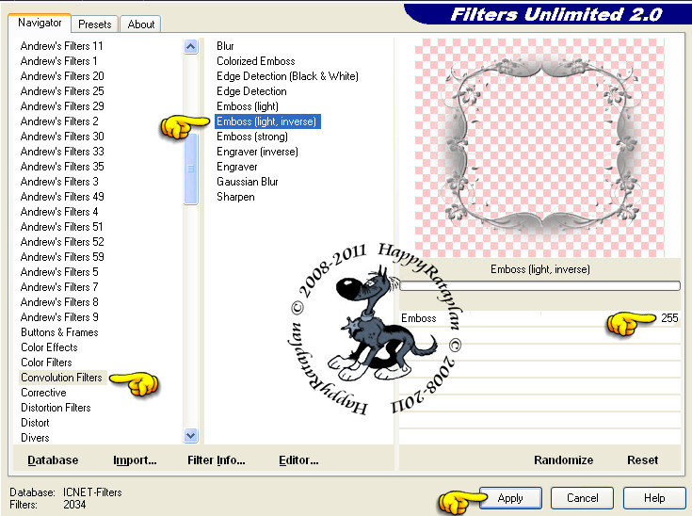Select Andrew's Filters 29 category
This screenshot has width=692, height=516.
tap(62, 106)
